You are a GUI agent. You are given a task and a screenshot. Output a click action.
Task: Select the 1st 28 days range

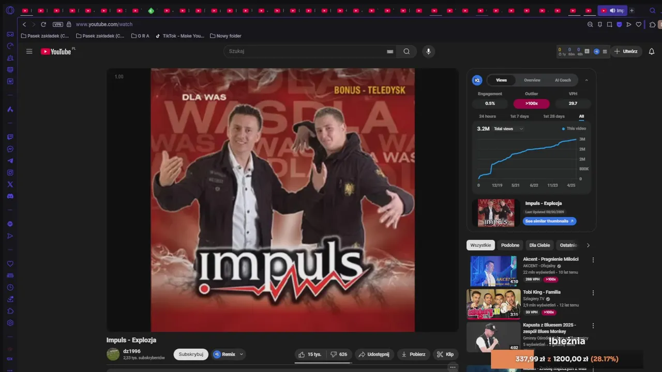[553, 116]
